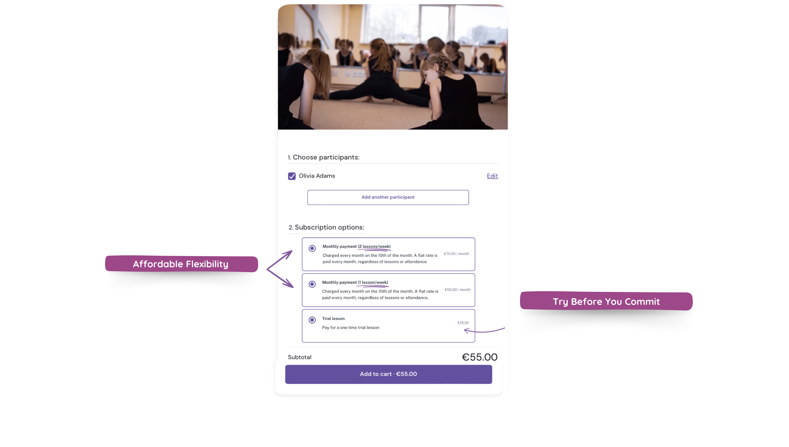Click the monthly 1 lesson/week subscription icon
789x447 pixels.
[312, 284]
